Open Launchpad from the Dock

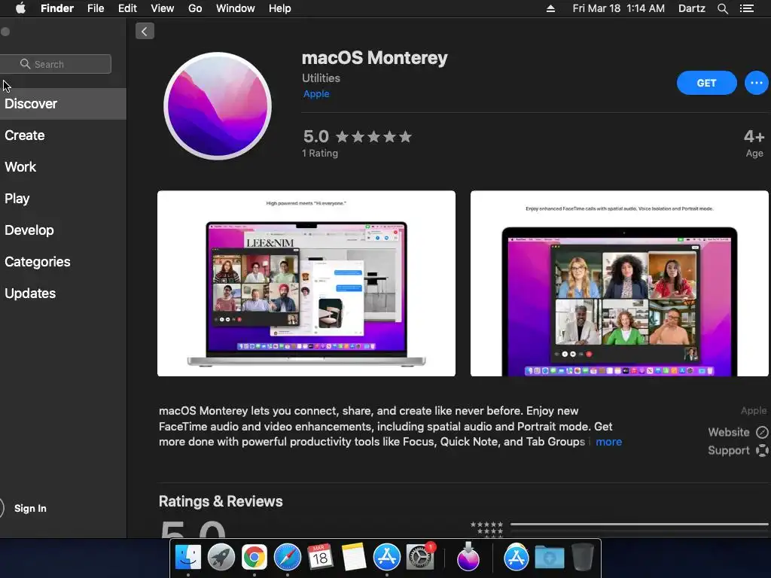click(221, 558)
